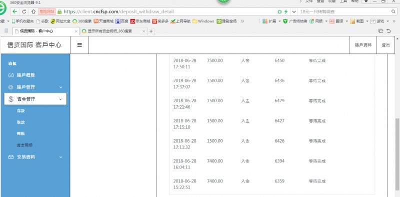The height and width of the screenshot is (197, 400).
Task: Open the 賬戶資料 account info button
Action: click(363, 45)
